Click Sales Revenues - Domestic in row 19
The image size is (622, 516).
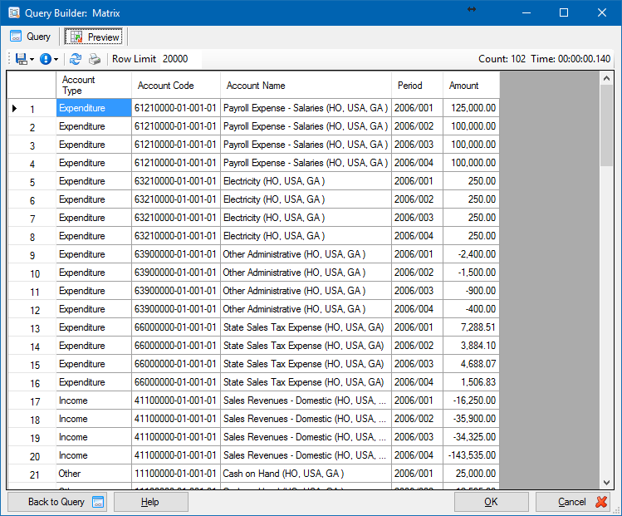306,436
